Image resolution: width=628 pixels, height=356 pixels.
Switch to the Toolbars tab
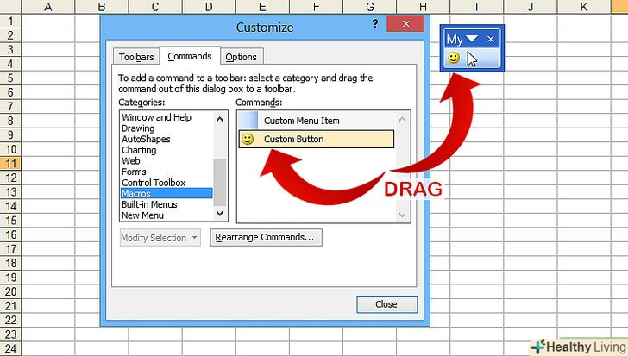[x=136, y=57]
